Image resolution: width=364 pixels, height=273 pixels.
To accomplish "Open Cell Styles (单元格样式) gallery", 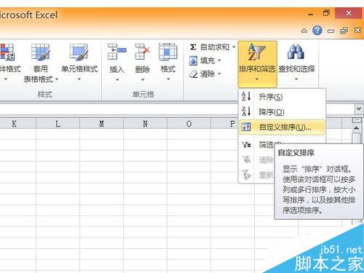I will pos(79,52).
